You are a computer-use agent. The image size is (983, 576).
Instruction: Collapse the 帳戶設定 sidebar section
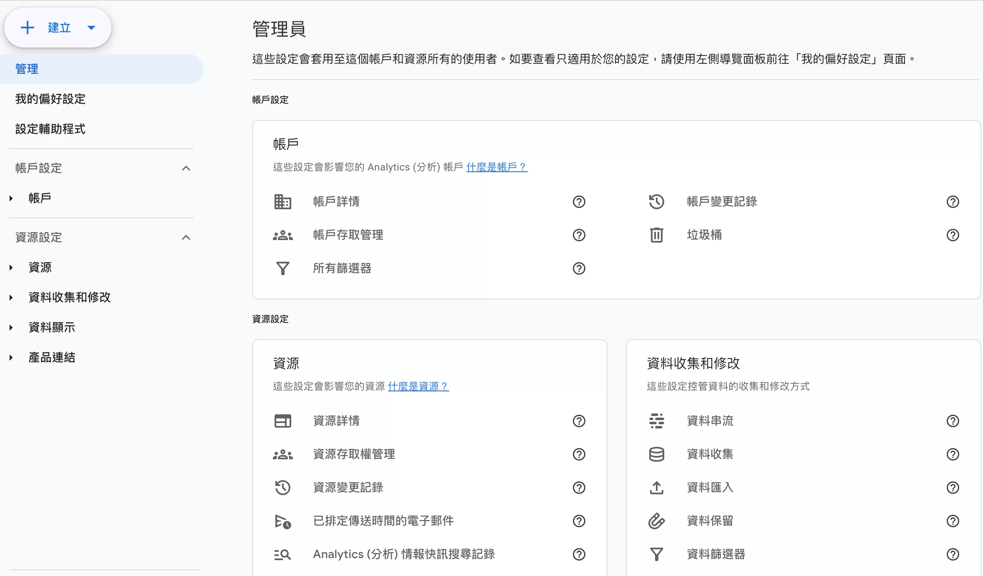tap(186, 168)
